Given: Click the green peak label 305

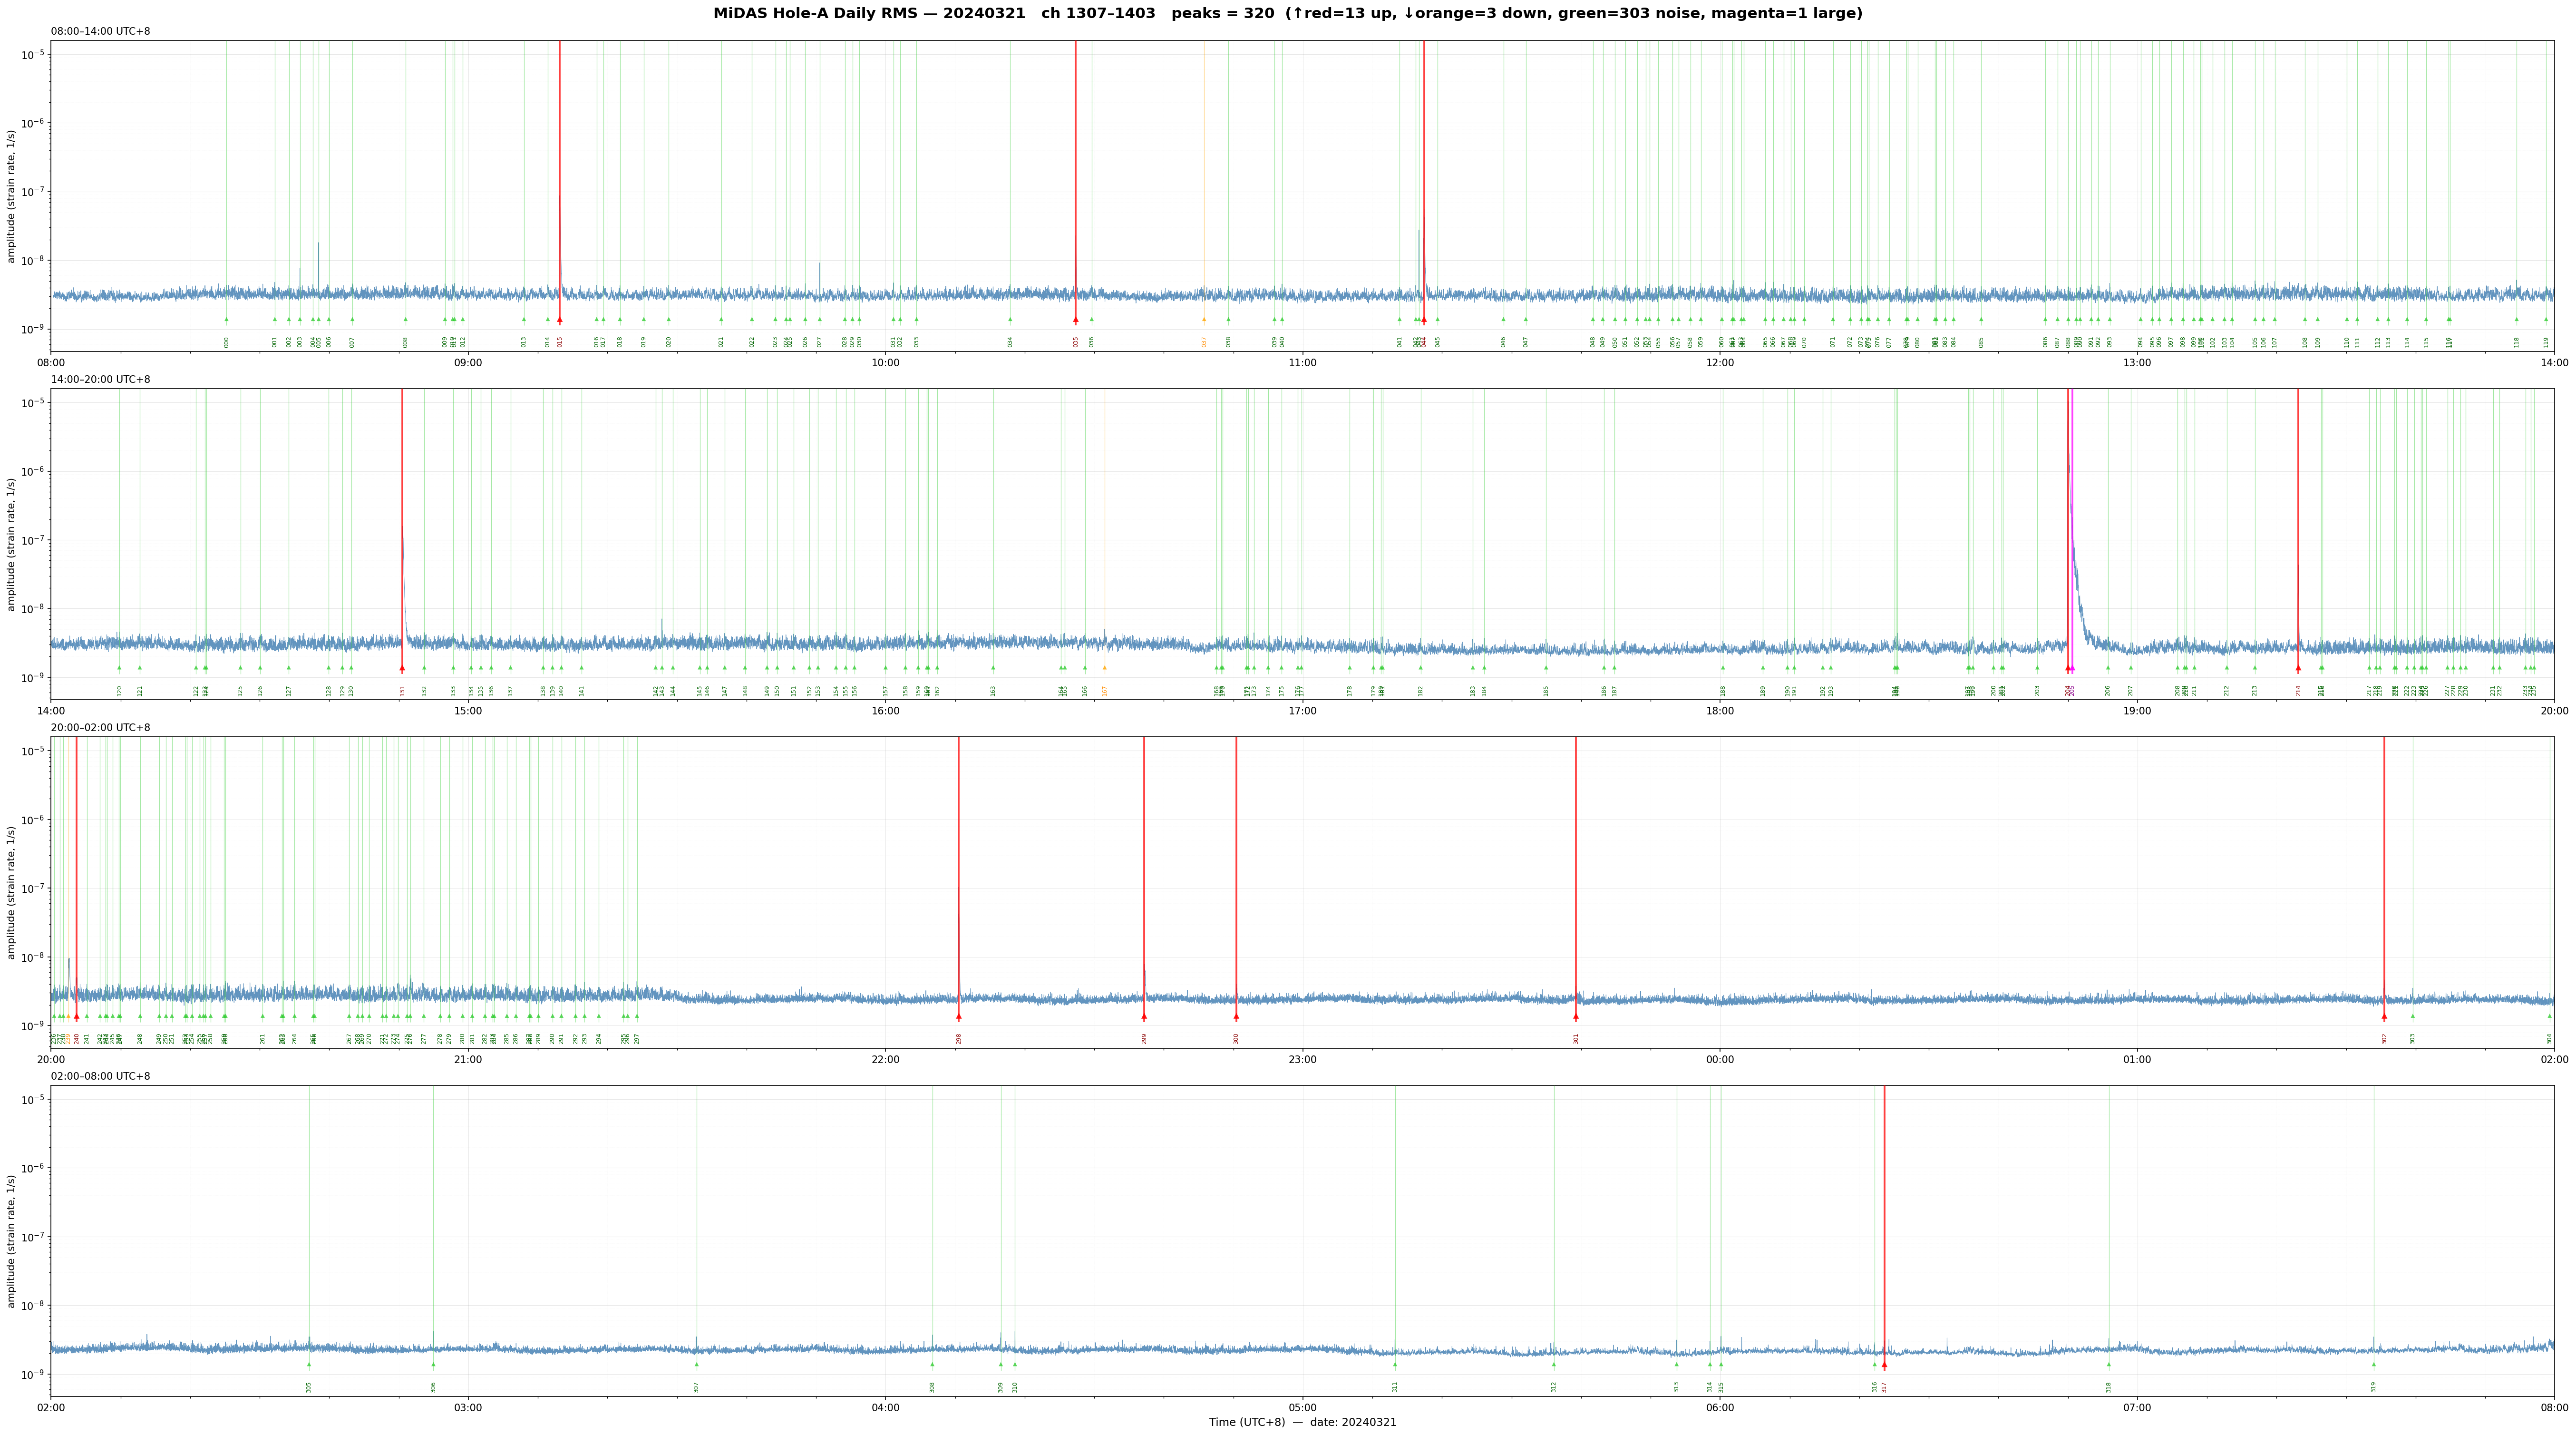Looking at the screenshot, I should click(x=309, y=1387).
